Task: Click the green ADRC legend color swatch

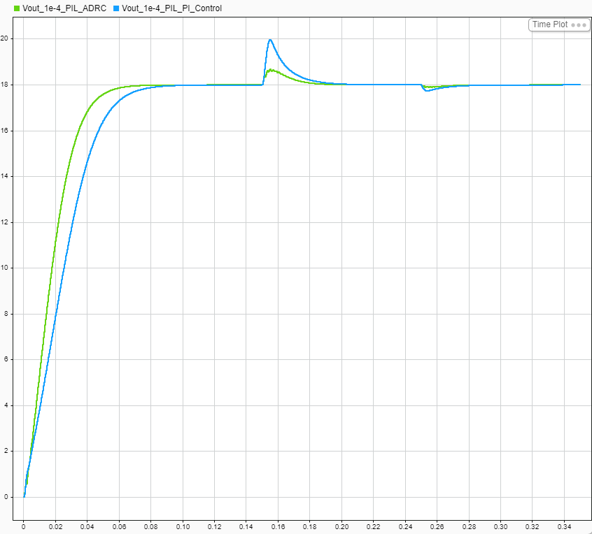Action: point(17,8)
